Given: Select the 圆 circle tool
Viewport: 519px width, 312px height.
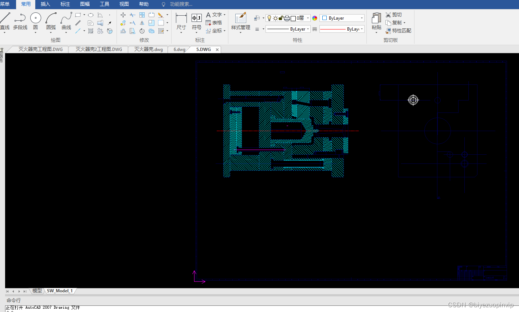Looking at the screenshot, I should point(35,22).
